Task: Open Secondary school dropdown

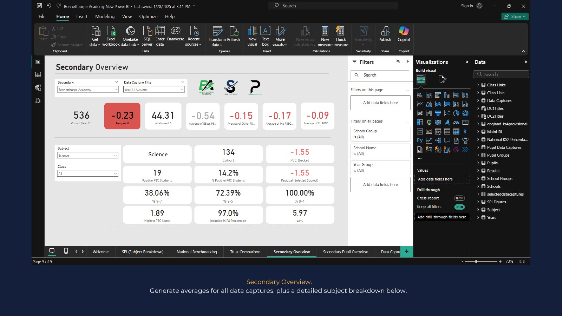Action: point(88,90)
